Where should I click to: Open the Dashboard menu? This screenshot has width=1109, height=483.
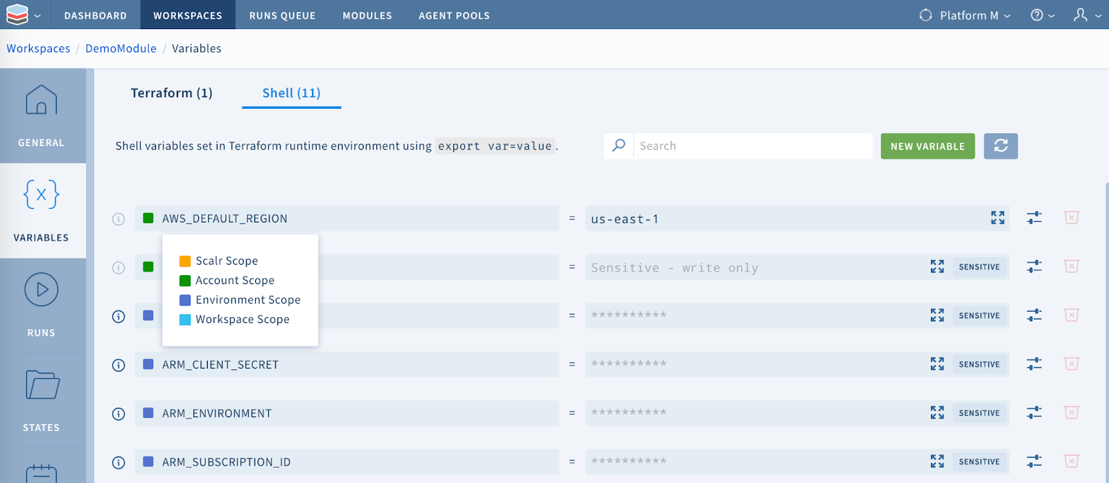(x=96, y=15)
